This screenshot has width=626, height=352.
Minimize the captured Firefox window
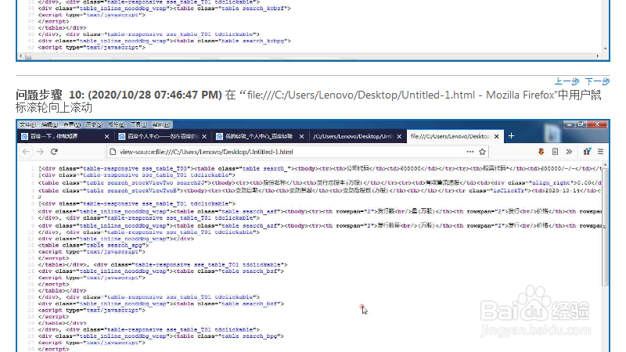coord(569,124)
